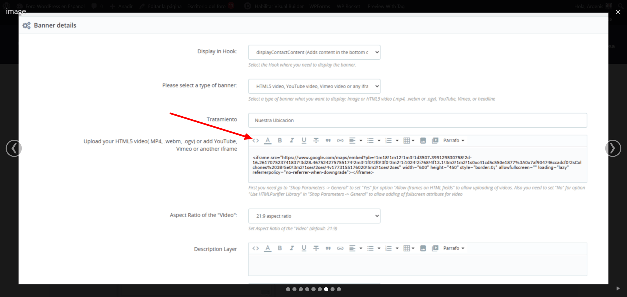This screenshot has height=297, width=627.
Task: Insert blockquote in iframe editor
Action: [328, 141]
